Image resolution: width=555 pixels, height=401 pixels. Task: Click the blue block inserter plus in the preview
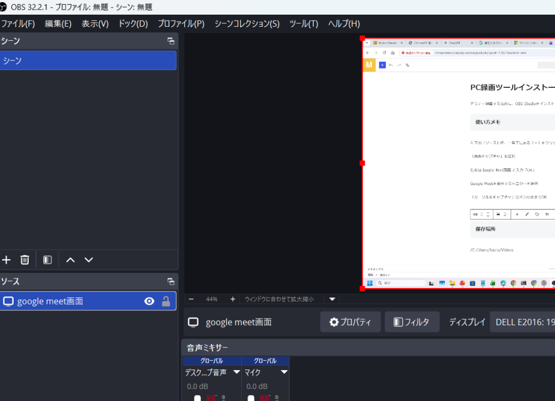click(382, 65)
